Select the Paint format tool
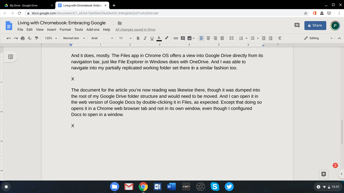The width and height of the screenshot is (344, 193). (x=36, y=38)
